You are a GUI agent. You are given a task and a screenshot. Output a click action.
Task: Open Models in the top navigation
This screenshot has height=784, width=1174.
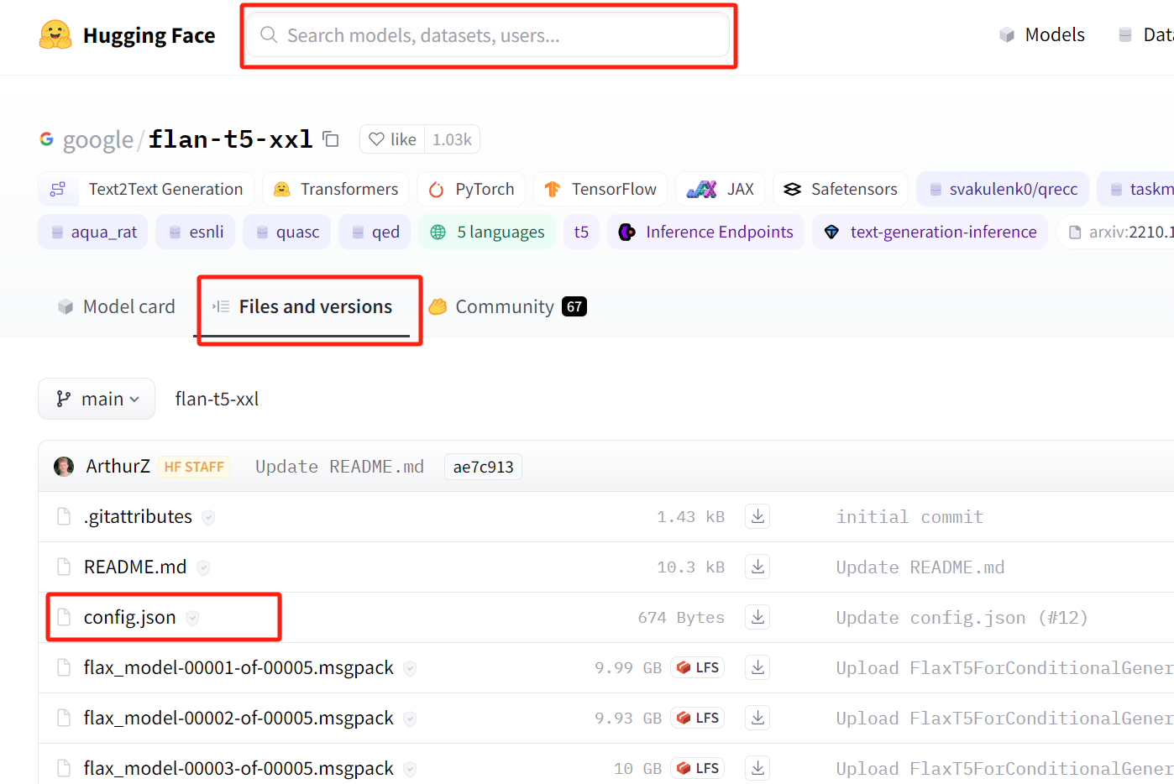1042,35
